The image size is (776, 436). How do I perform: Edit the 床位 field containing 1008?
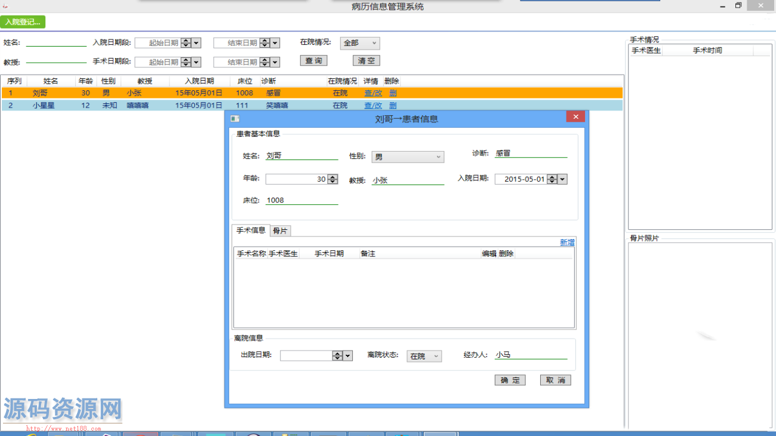pos(301,201)
